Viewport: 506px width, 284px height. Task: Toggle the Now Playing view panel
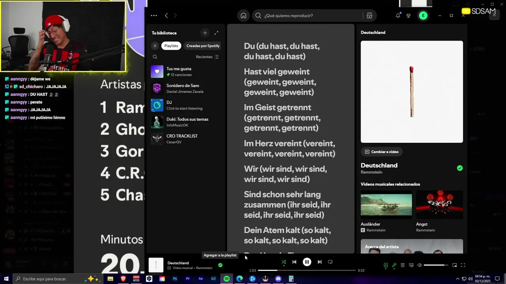point(386,265)
